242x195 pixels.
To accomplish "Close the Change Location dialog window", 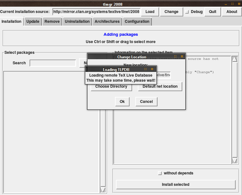I will click(x=182, y=56).
